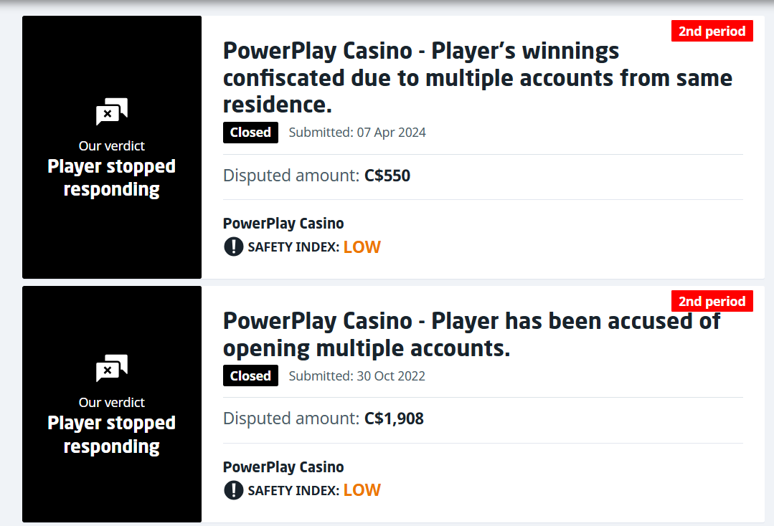
Task: Select the first black verdict panel
Action: click(x=112, y=215)
